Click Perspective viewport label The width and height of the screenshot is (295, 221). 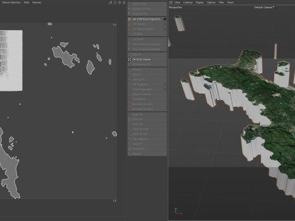tap(175, 7)
